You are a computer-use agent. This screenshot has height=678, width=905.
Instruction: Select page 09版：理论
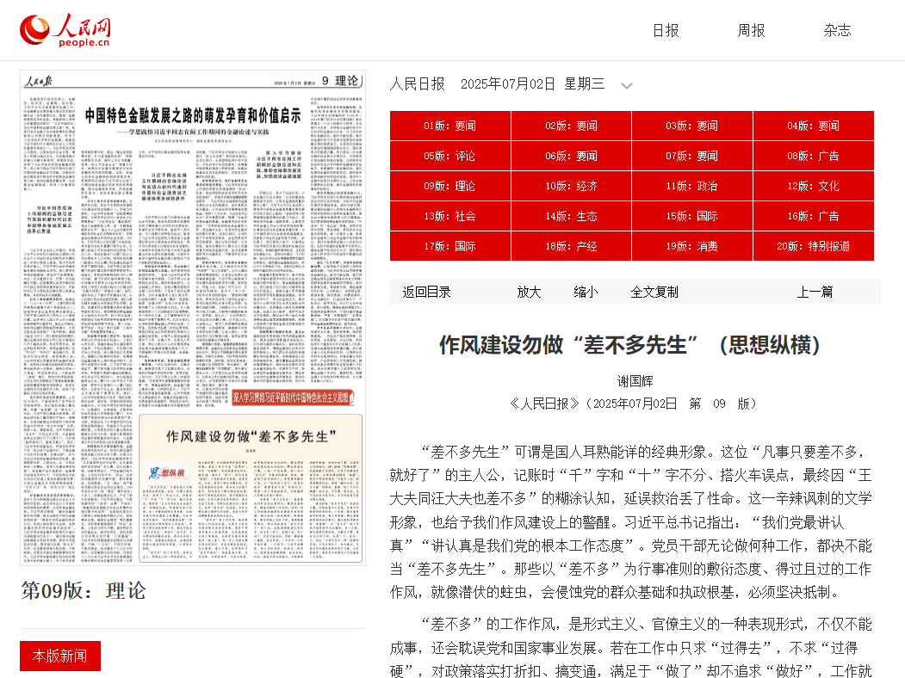tap(450, 186)
